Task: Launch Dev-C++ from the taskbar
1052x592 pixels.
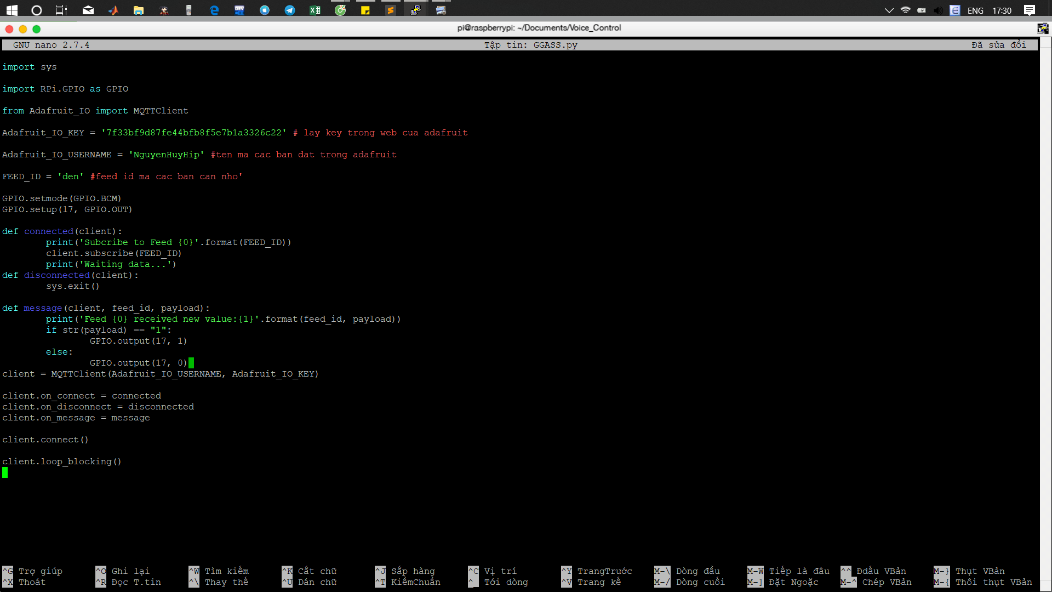Action: click(x=239, y=10)
